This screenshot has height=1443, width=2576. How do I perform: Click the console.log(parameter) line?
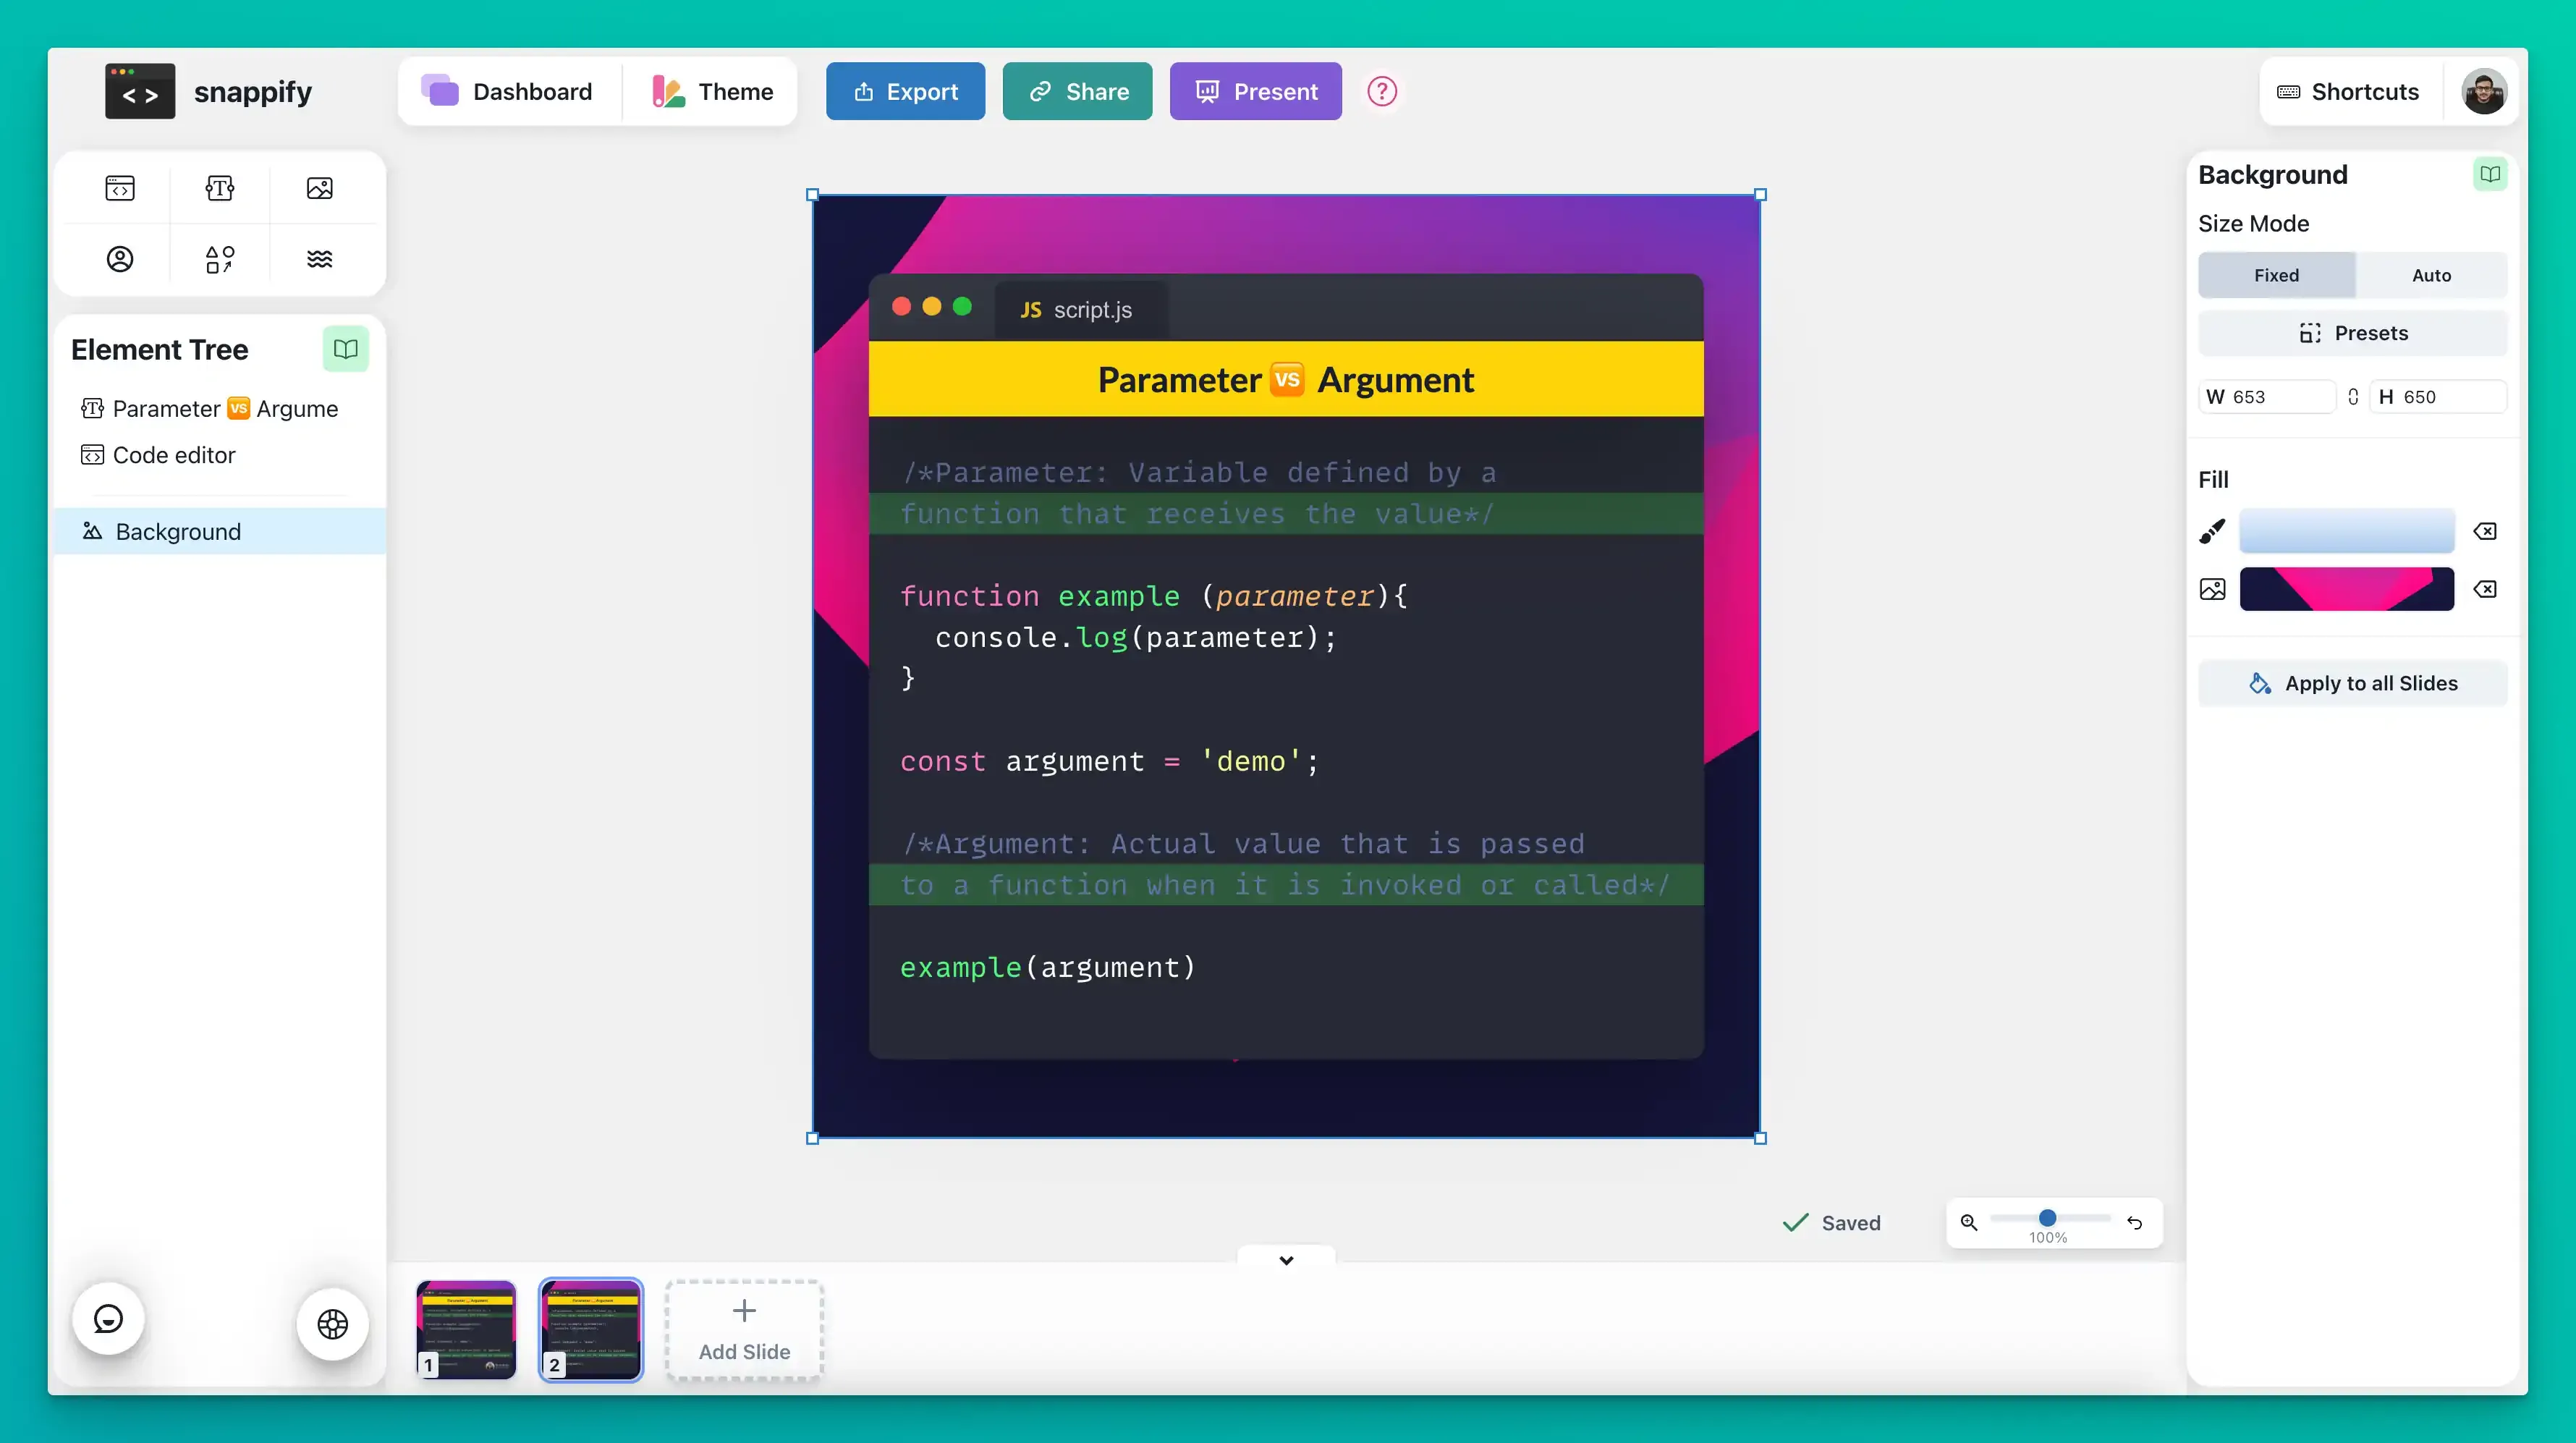pyautogui.click(x=1135, y=637)
